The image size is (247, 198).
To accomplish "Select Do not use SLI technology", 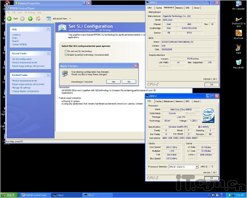I will pyautogui.click(x=66, y=51).
